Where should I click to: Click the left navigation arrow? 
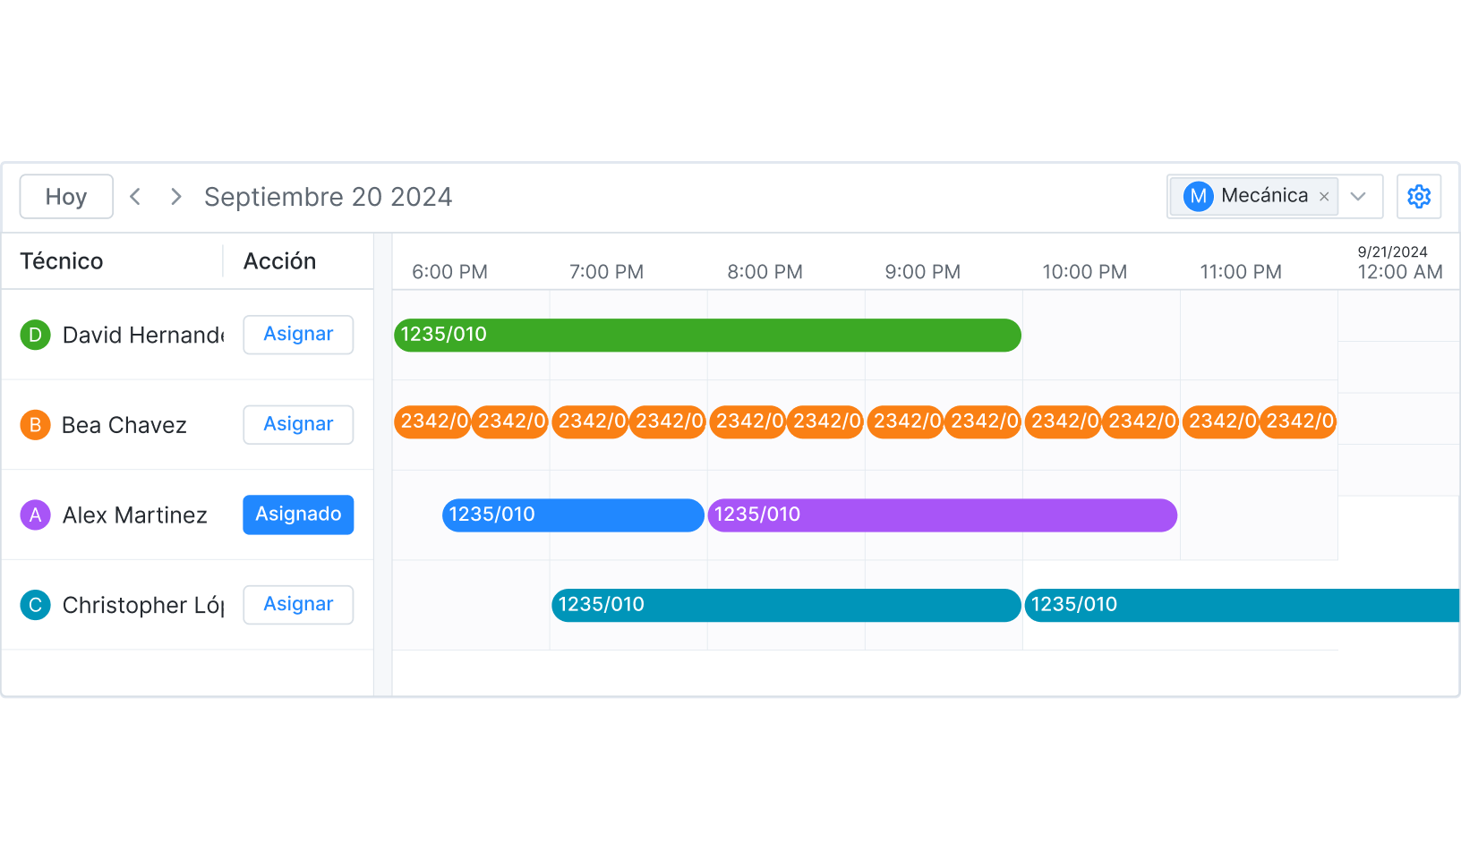click(x=134, y=196)
